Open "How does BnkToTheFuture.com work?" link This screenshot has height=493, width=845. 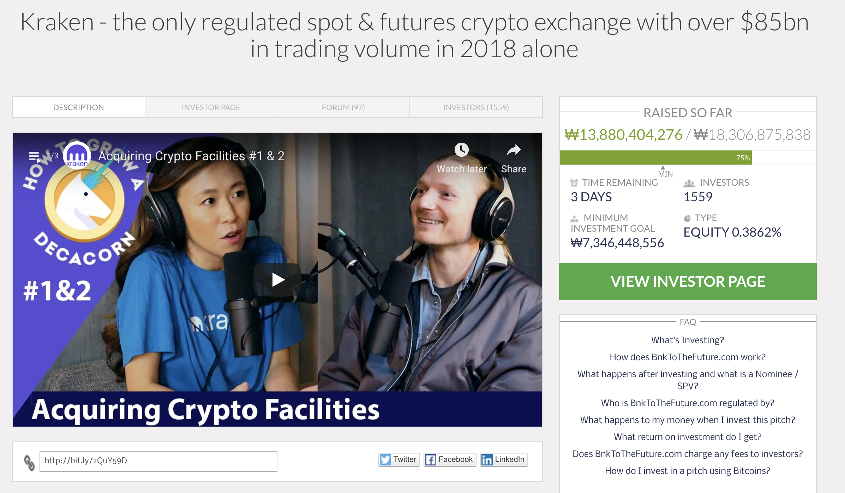688,357
